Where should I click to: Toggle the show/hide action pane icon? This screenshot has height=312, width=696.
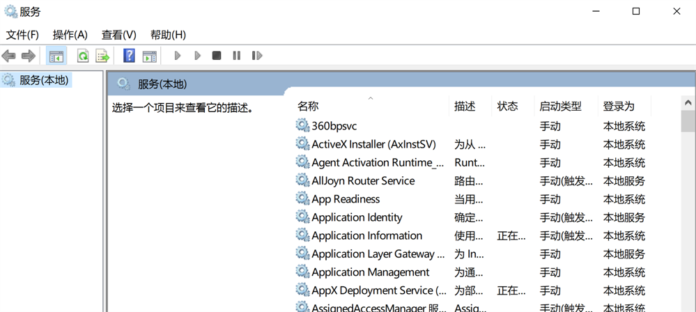pyautogui.click(x=149, y=56)
